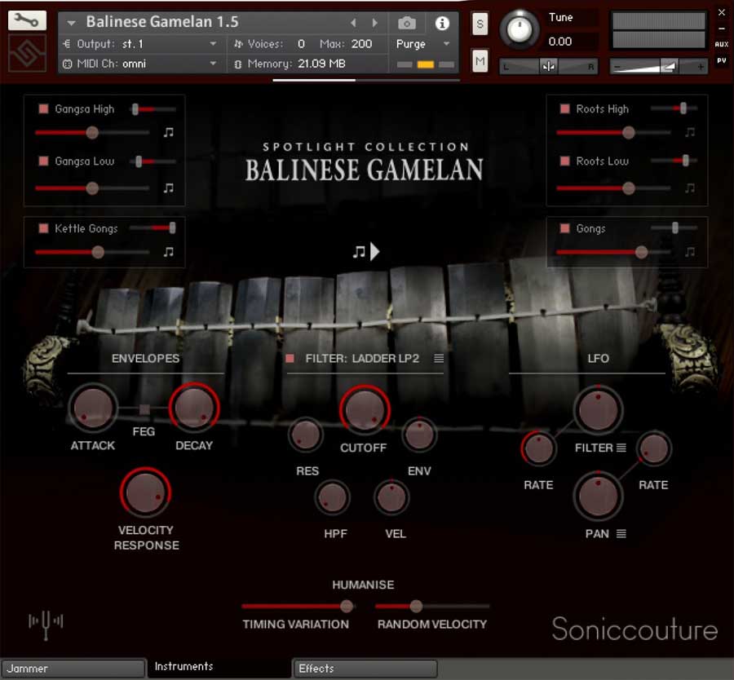Set the Kettle Gongs pan slider
Image resolution: width=734 pixels, height=680 pixels.
pos(153,228)
